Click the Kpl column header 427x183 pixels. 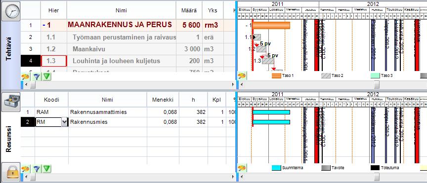coord(217,100)
